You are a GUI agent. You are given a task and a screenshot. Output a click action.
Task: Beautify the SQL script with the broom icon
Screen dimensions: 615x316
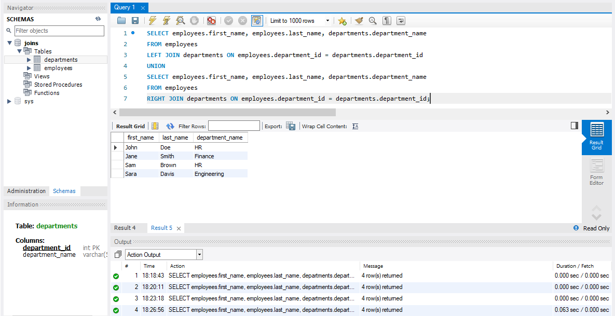[x=359, y=20]
